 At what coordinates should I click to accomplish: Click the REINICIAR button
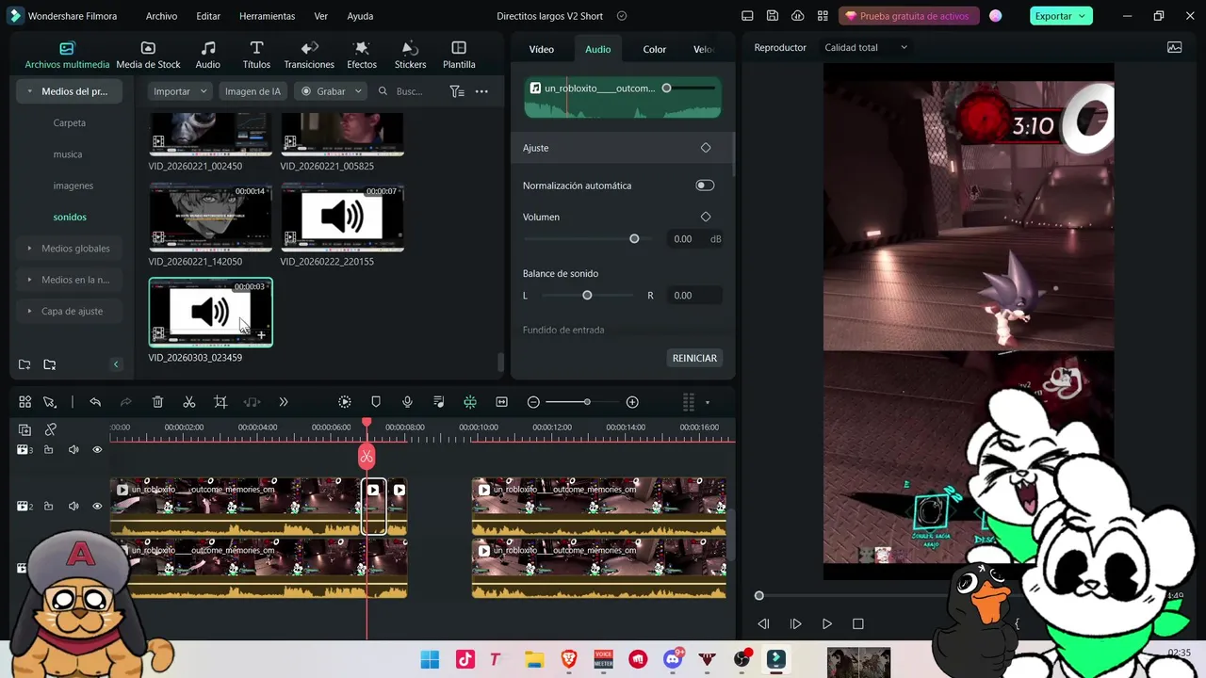(x=694, y=358)
